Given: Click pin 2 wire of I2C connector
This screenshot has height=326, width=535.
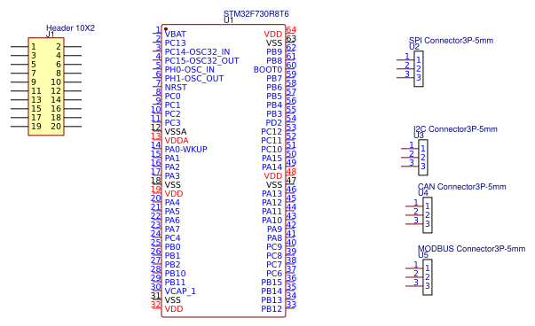Looking at the screenshot, I should click(x=410, y=158).
